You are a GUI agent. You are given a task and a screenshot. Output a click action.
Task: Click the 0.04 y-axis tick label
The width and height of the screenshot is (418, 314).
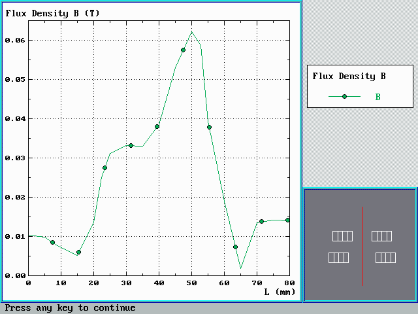tap(15, 119)
